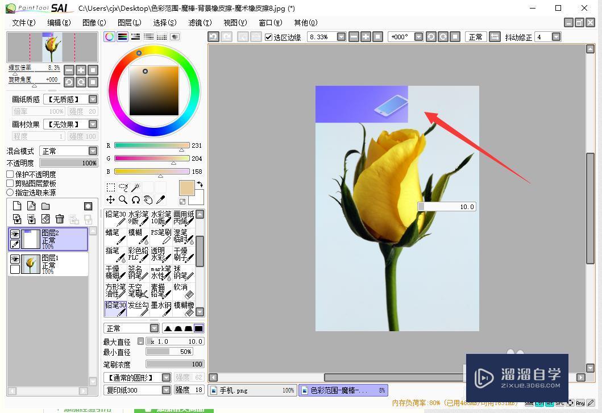This screenshot has height=413, width=602.
Task: Click the 图层1 layer thumbnail
Action: pos(31,264)
